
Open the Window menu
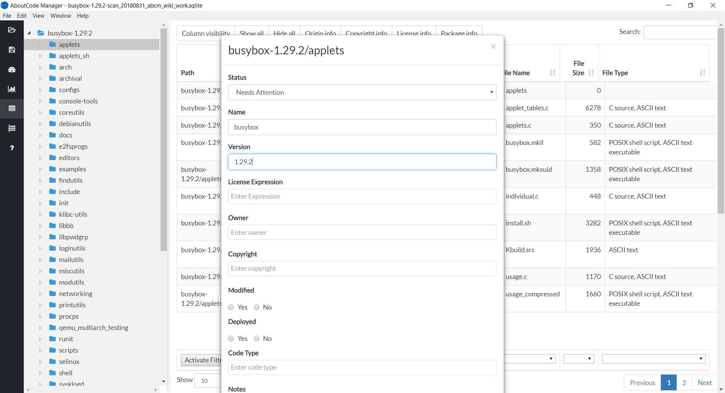click(x=61, y=16)
